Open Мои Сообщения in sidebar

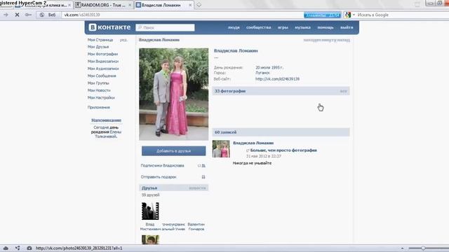[x=102, y=76]
